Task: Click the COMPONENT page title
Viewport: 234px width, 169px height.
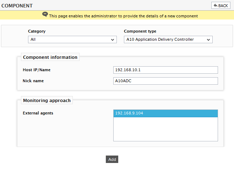Action: click(17, 6)
